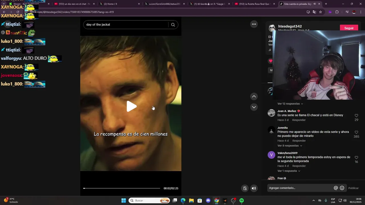Play the paused TikTok video
Screen dimensions: 365x205
131,106
